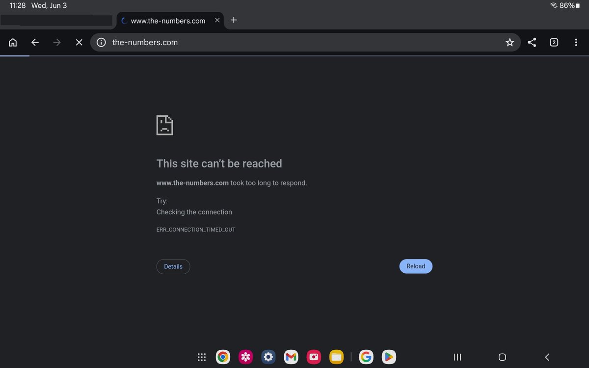Open the yellow My Files app
Screen dimensions: 589x368
336,357
